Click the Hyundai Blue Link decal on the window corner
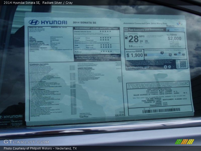This screenshot has height=151, width=201. (x=12, y=121)
